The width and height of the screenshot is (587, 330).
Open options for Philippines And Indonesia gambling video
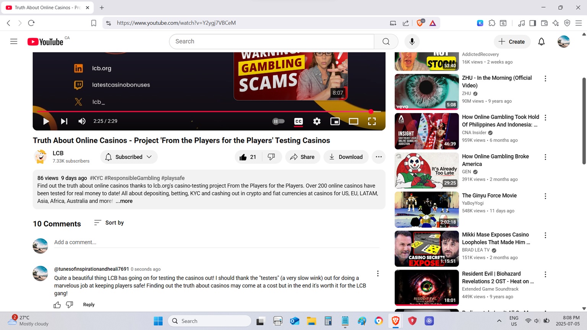click(545, 118)
